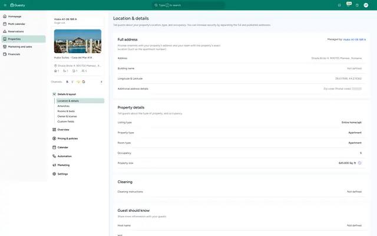The width and height of the screenshot is (377, 236).
Task: Select Rooms & beds subsection
Action: [66, 112]
